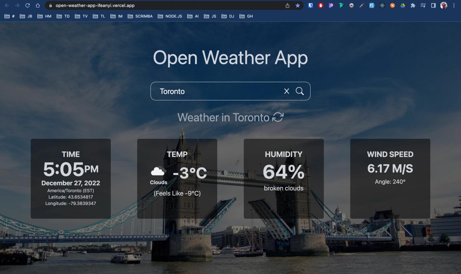
Task: Click the TIME card title
Action: click(71, 154)
